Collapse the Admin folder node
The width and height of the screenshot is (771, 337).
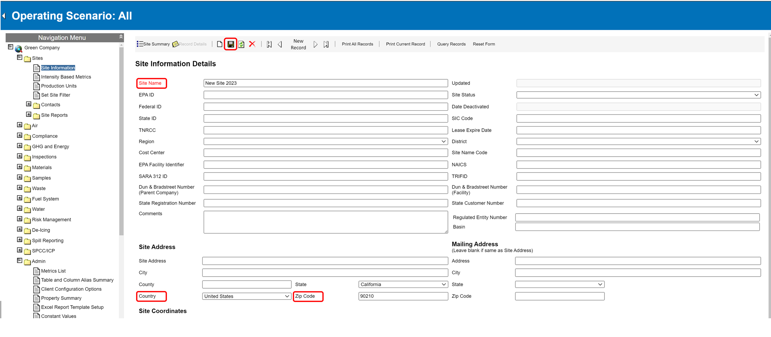click(x=20, y=261)
